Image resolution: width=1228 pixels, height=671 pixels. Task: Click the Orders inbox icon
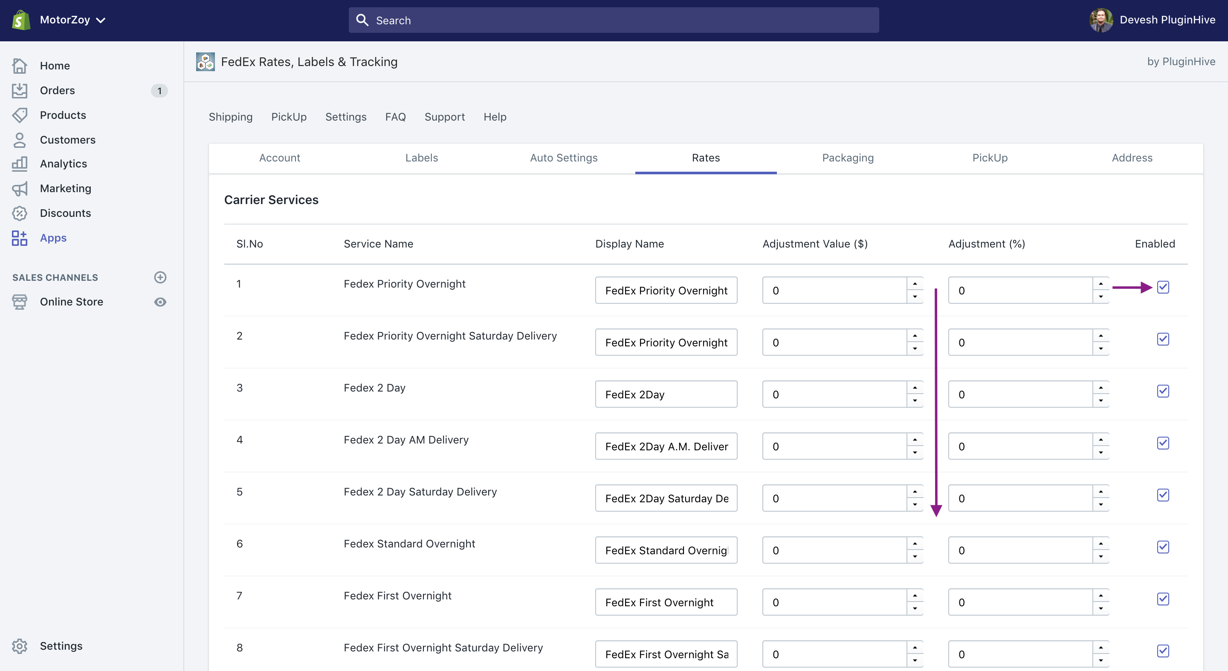[x=20, y=90]
